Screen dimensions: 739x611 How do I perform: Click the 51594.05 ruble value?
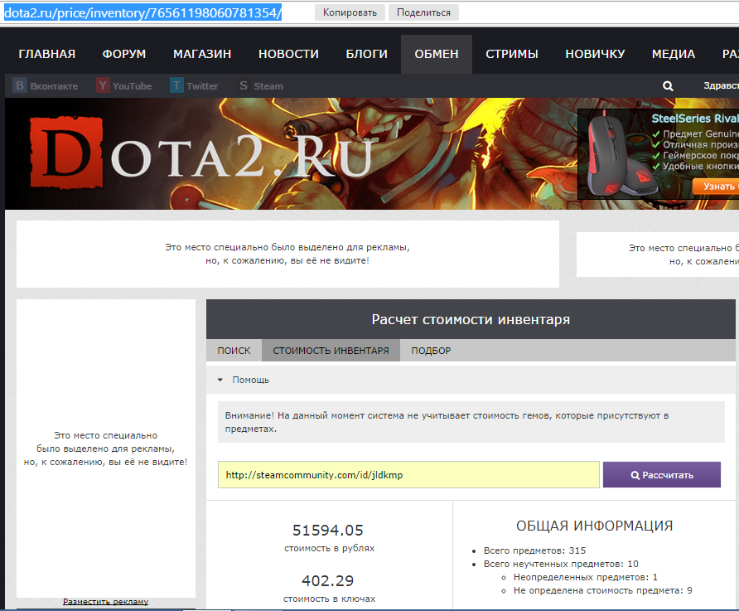click(x=328, y=531)
